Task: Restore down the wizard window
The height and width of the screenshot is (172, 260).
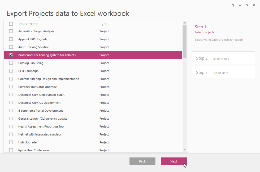Action: pos(247,5)
